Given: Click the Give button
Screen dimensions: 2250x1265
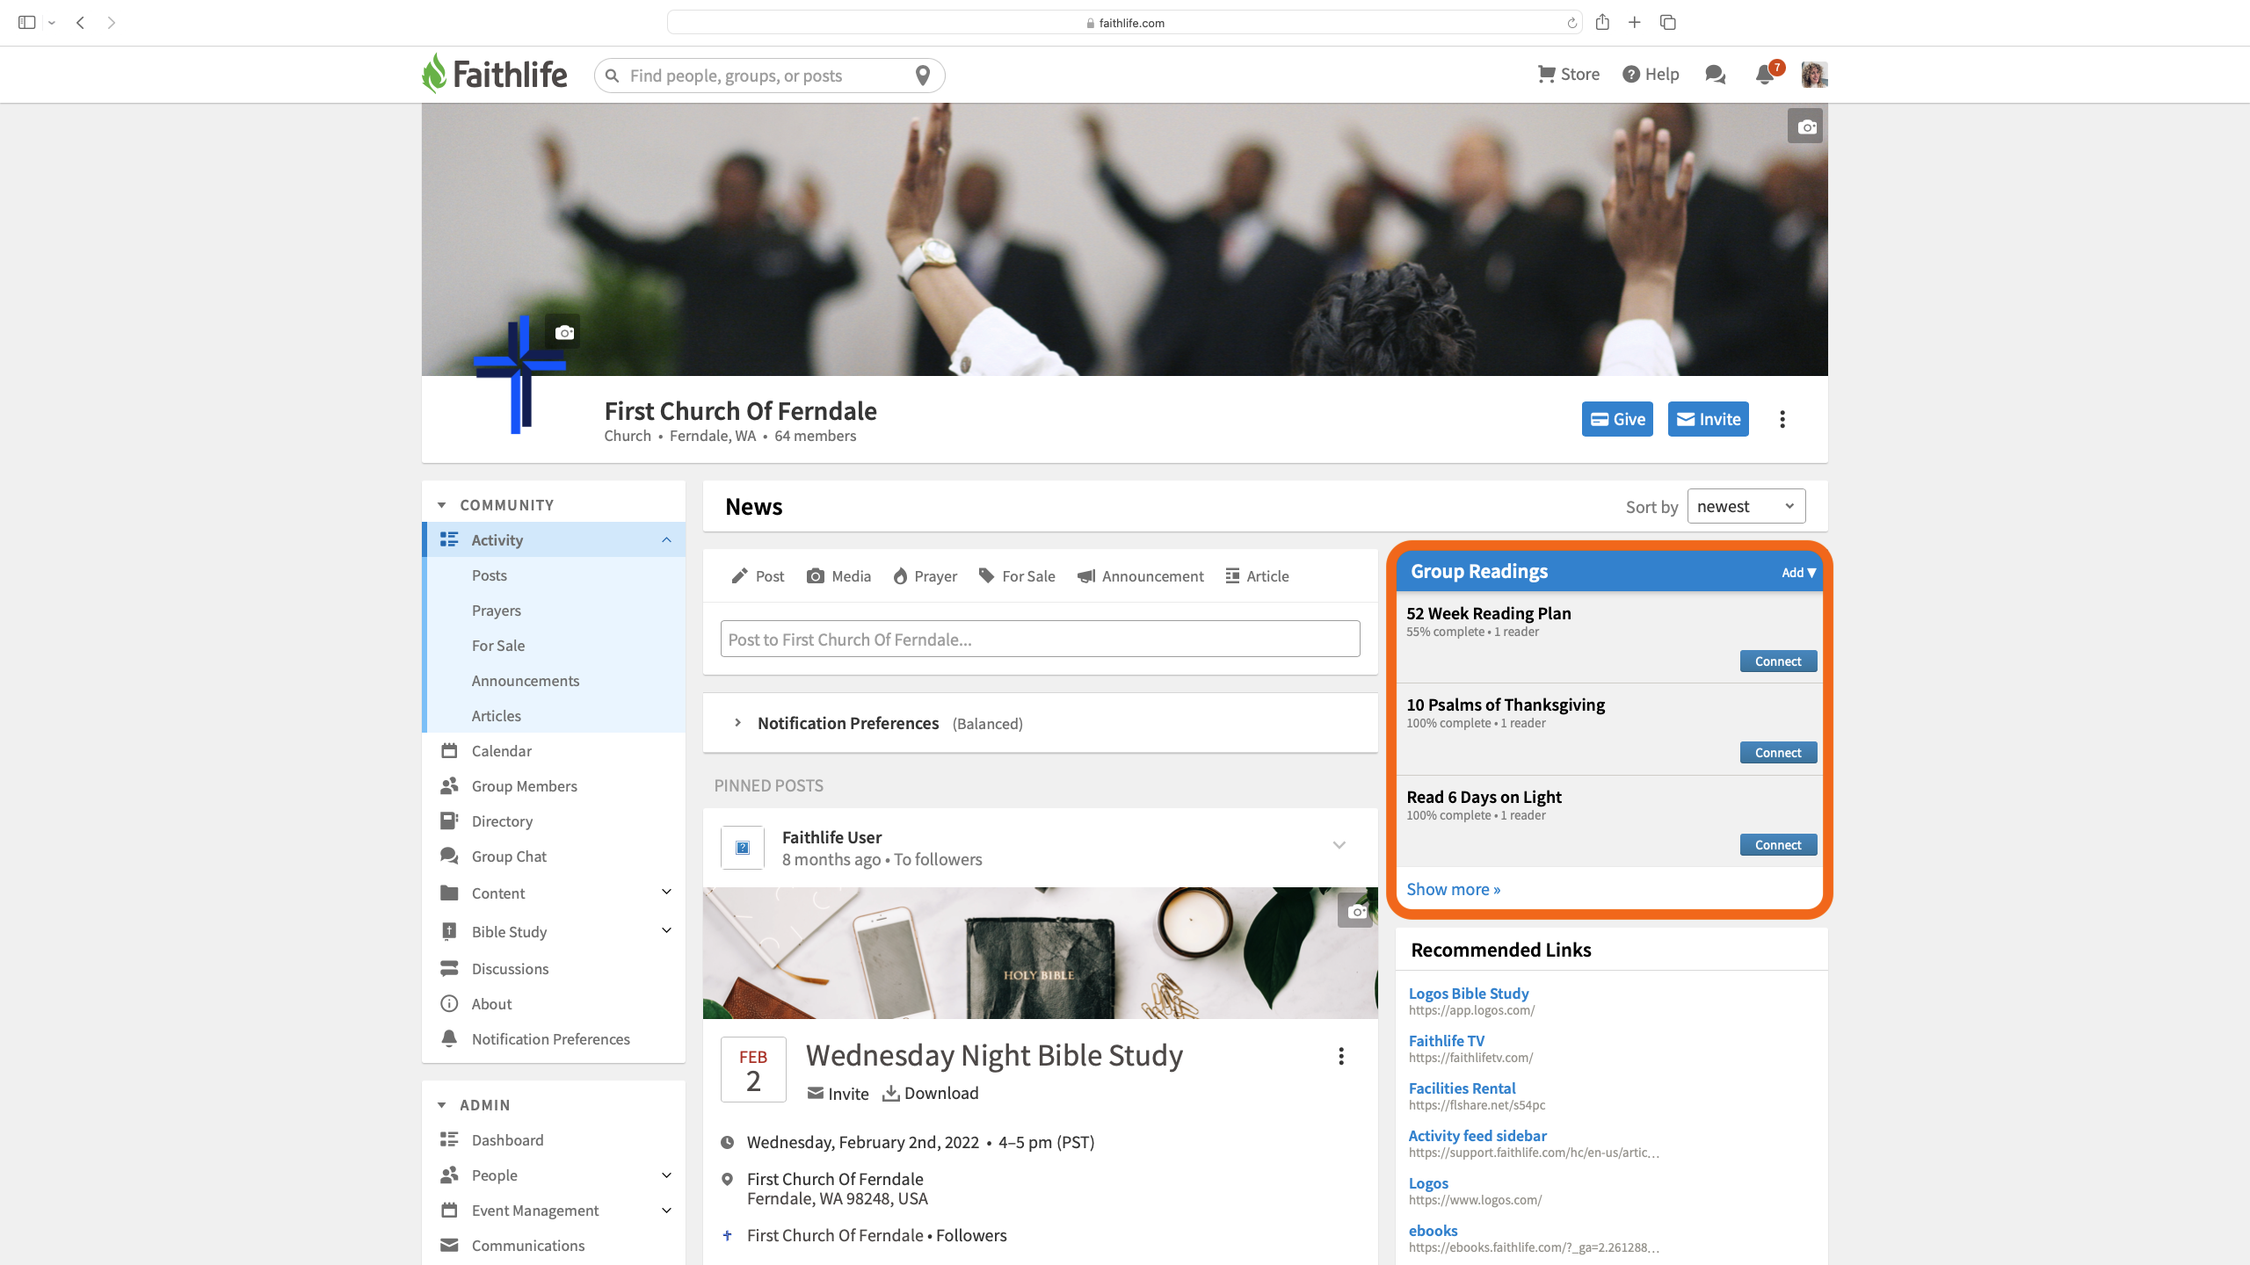Looking at the screenshot, I should [1617, 419].
